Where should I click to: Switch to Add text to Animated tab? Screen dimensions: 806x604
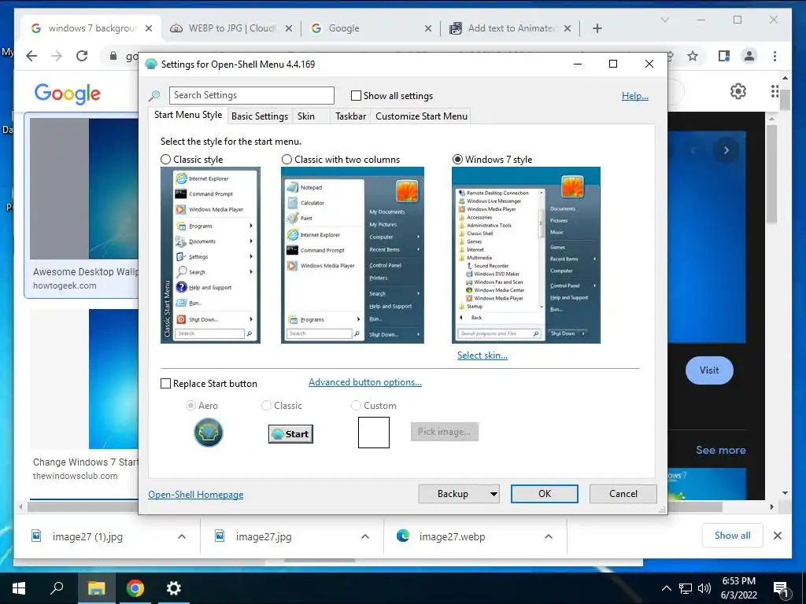[511, 28]
